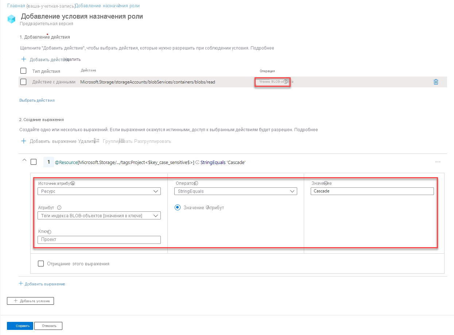454x335 pixels.
Task: Open the StringEquals operator dropdown
Action: 235,191
